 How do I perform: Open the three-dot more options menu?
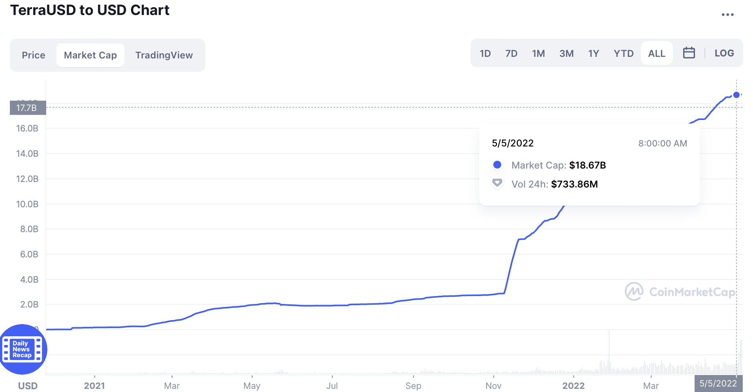727,15
